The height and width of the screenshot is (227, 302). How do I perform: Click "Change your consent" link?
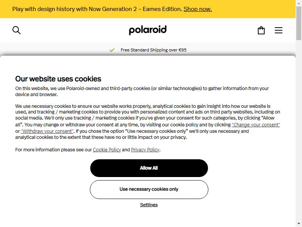[x=256, y=125]
